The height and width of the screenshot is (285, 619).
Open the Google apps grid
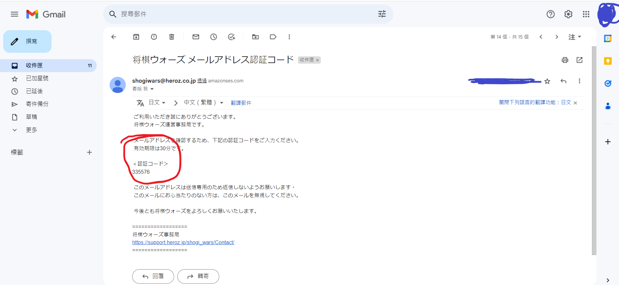(x=586, y=14)
